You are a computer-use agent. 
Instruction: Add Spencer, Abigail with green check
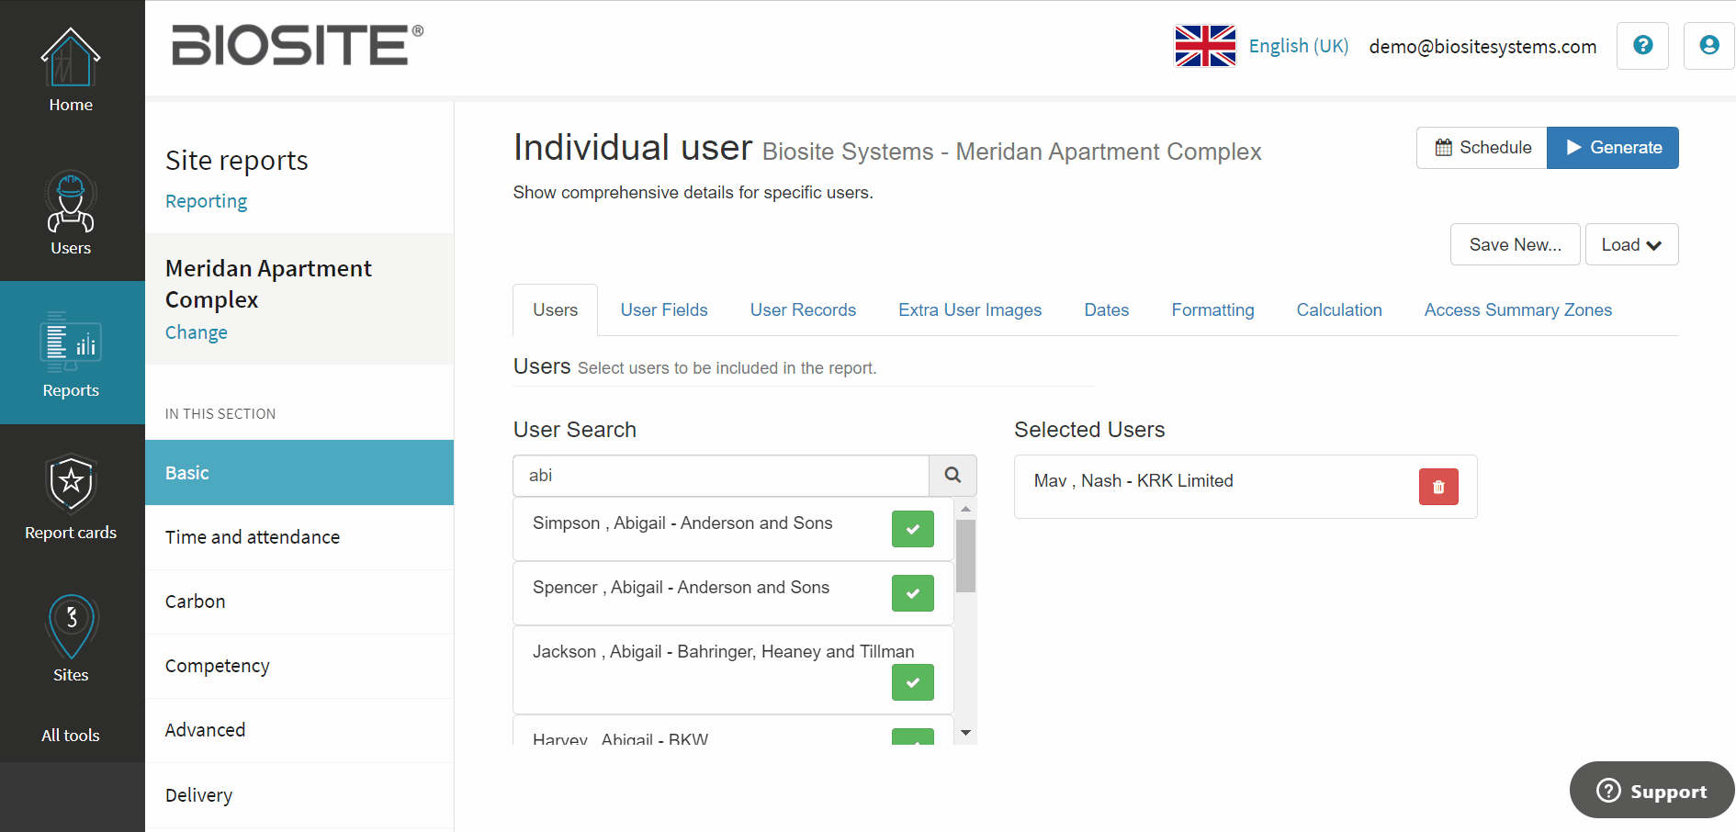click(912, 593)
